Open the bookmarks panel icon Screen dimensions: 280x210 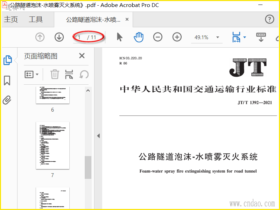7,80
